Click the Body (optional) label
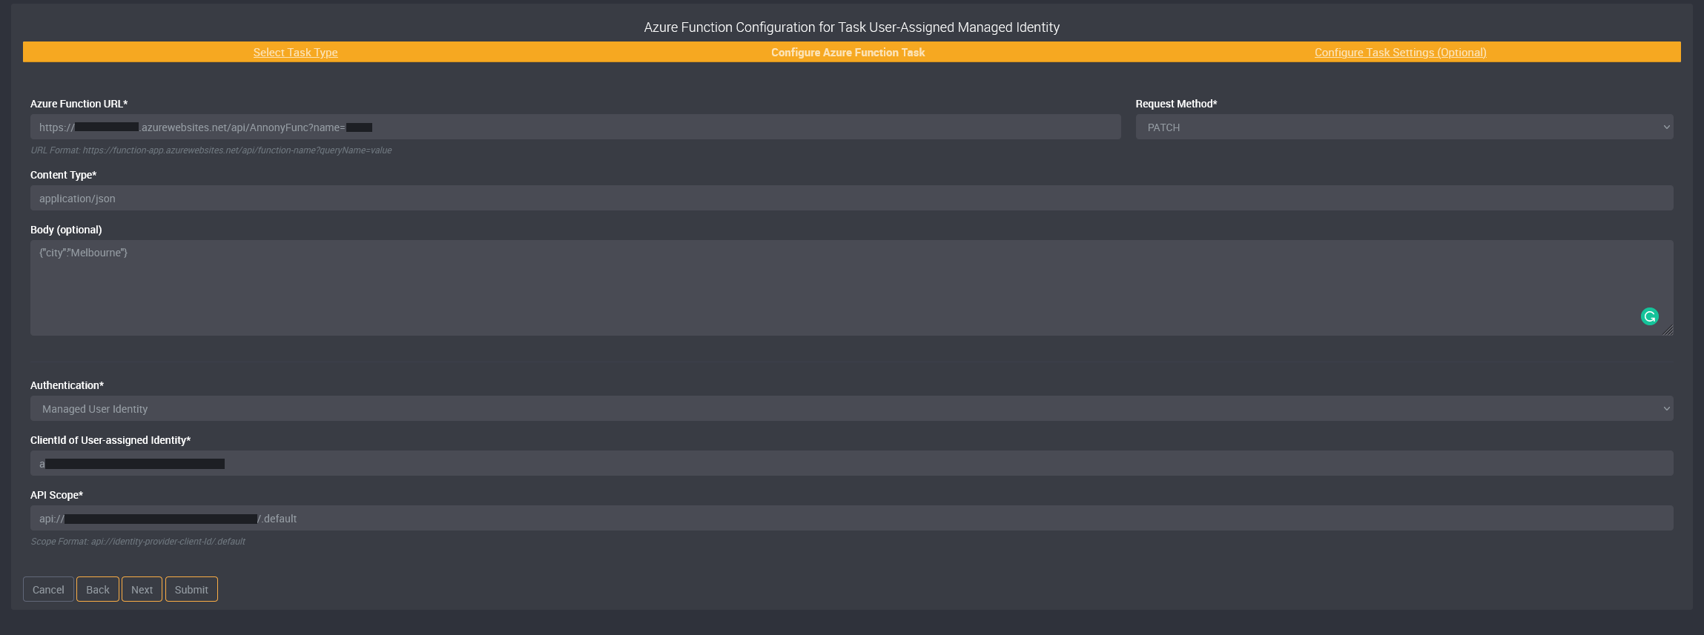 click(66, 230)
